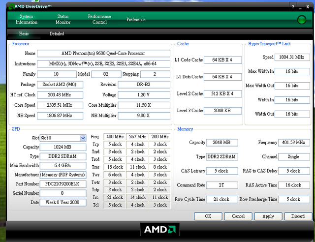
Task: Click the Core Speed 2305.51 MHz field
Action: [x=60, y=105]
